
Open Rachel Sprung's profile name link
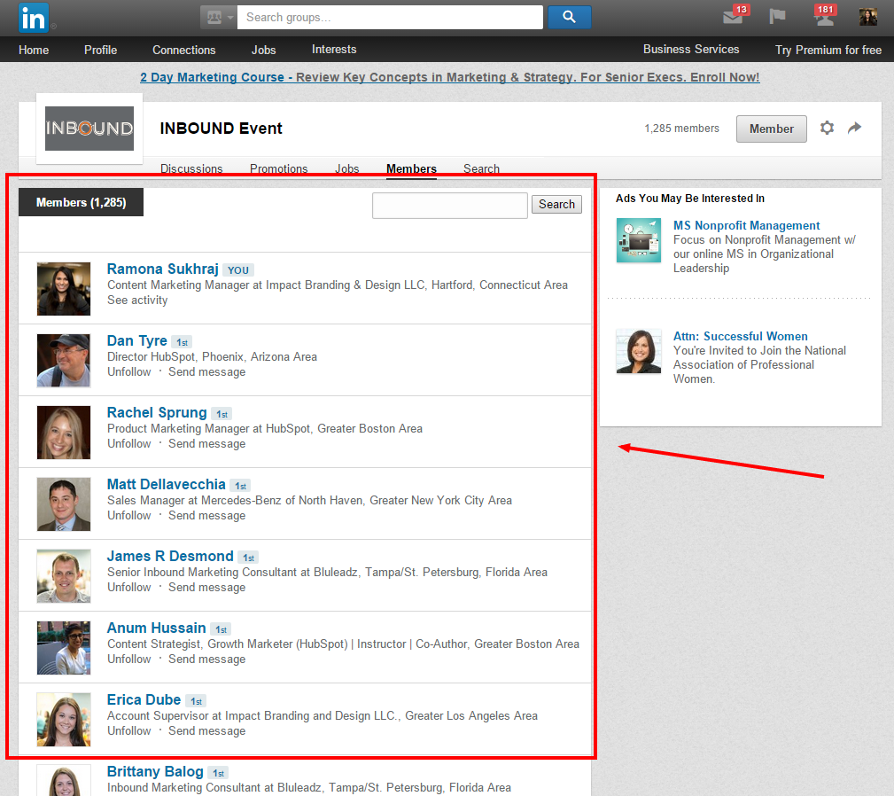click(157, 412)
